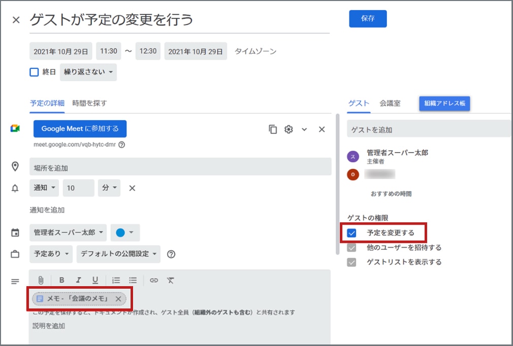Select the Bold formatting icon
The height and width of the screenshot is (346, 513).
click(x=61, y=280)
